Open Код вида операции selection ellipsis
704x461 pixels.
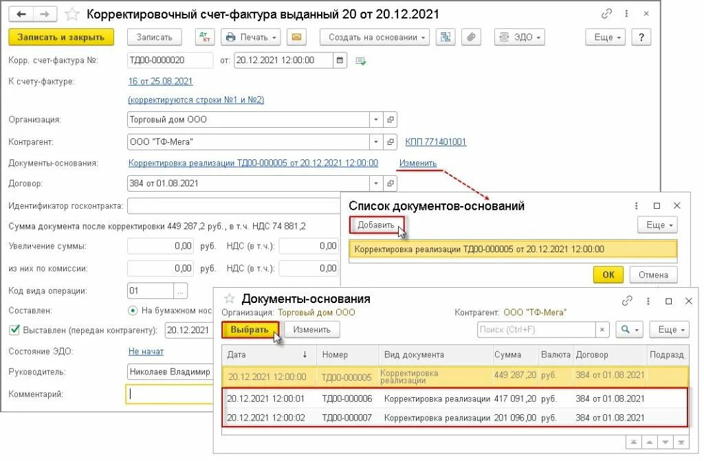(x=180, y=291)
